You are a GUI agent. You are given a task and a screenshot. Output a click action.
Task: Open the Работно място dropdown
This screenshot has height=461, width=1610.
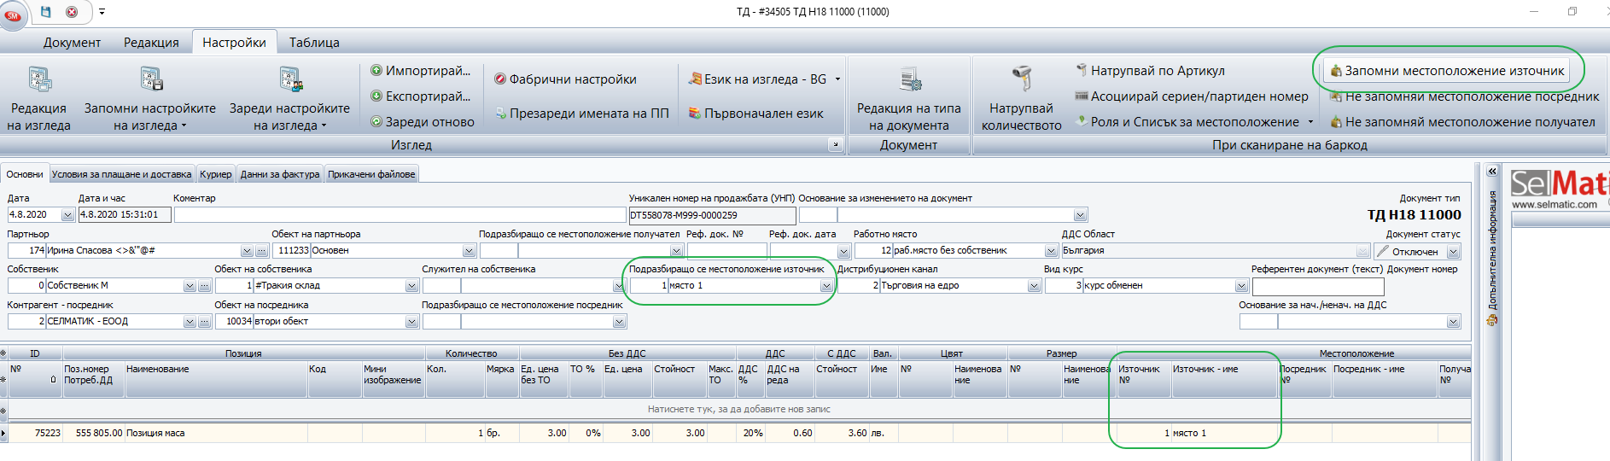tap(1052, 251)
